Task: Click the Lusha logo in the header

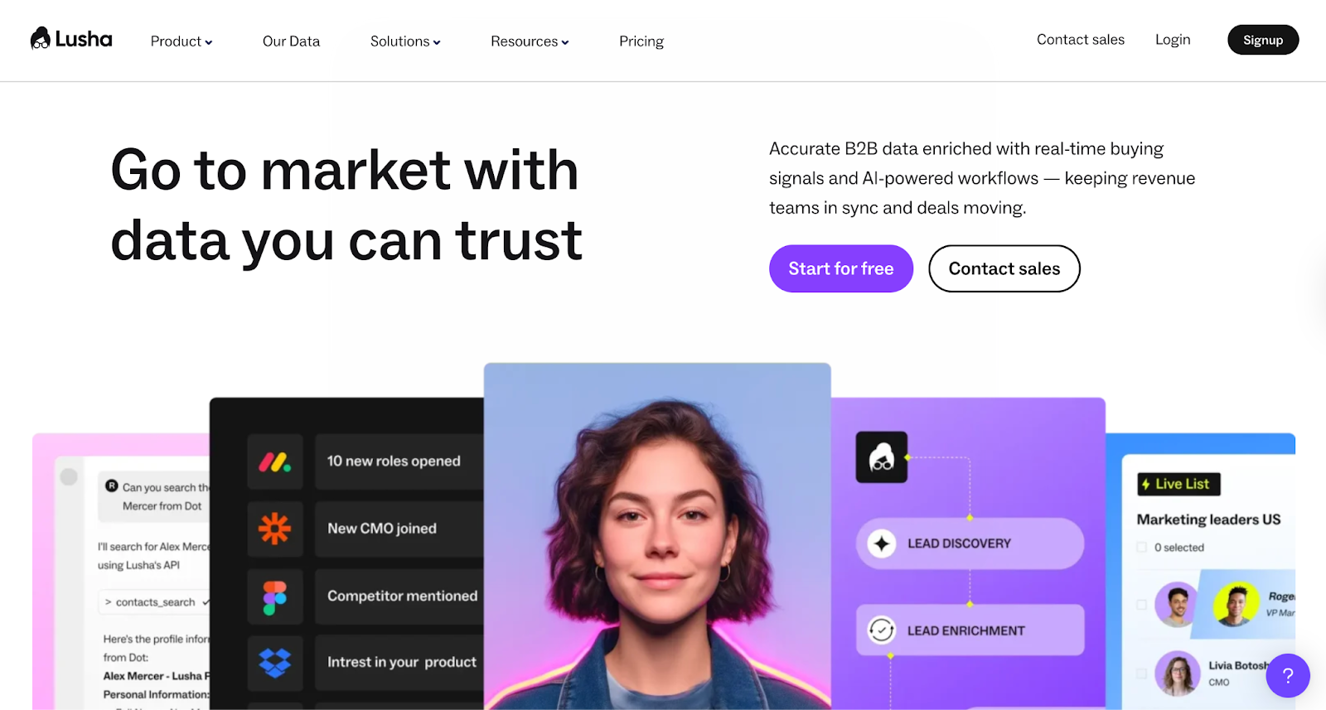Action: point(71,39)
